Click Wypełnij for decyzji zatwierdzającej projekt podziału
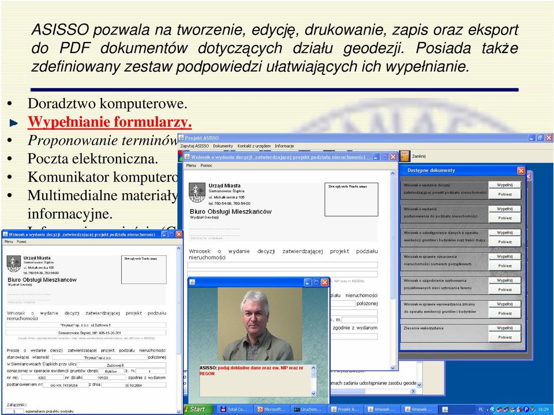The height and width of the screenshot is (415, 554). coord(504,185)
